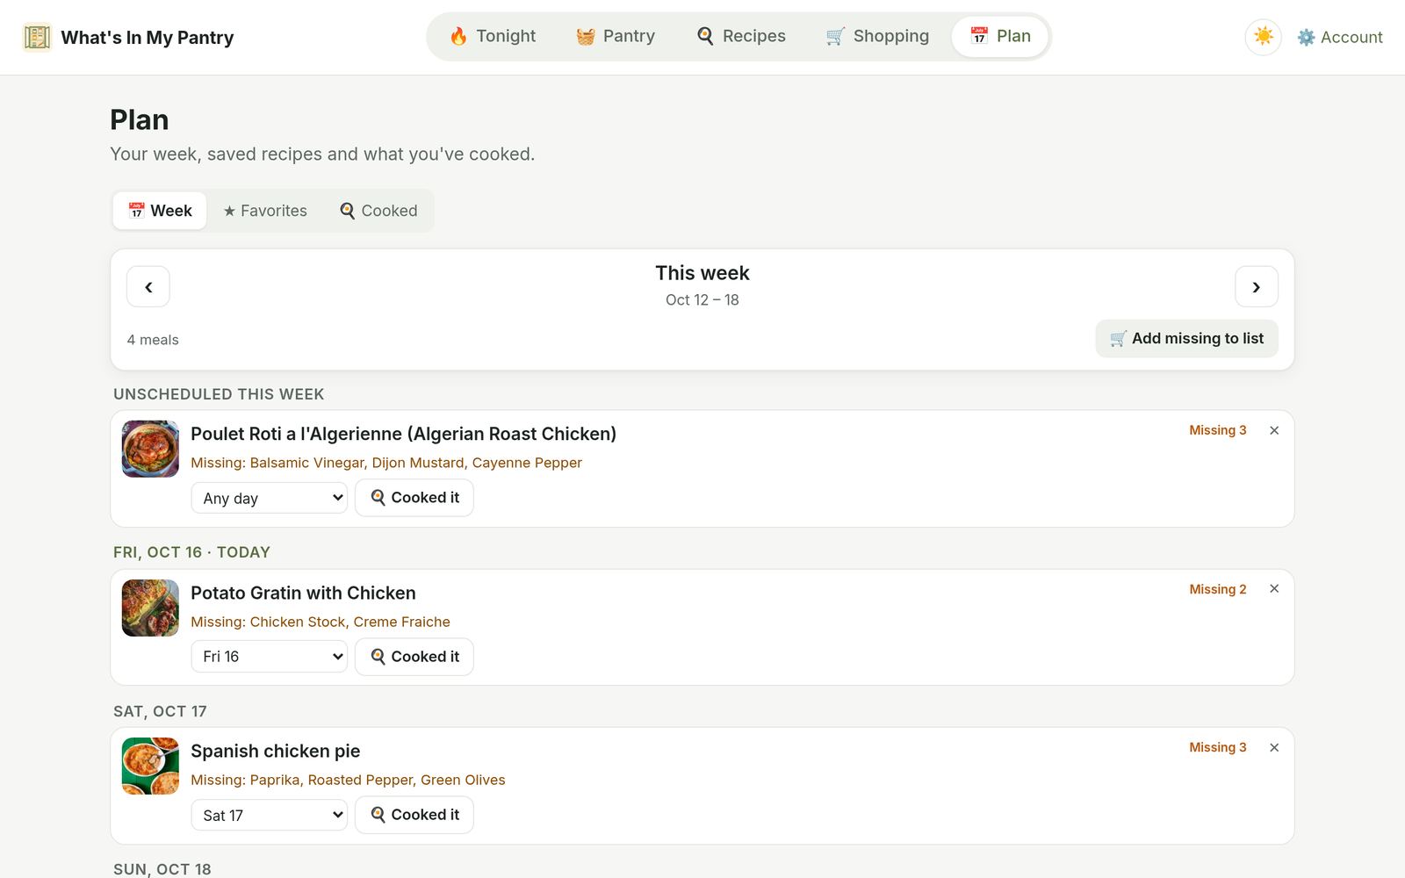Click the 4 meals count text
Screen dimensions: 1405x878
coord(153,340)
